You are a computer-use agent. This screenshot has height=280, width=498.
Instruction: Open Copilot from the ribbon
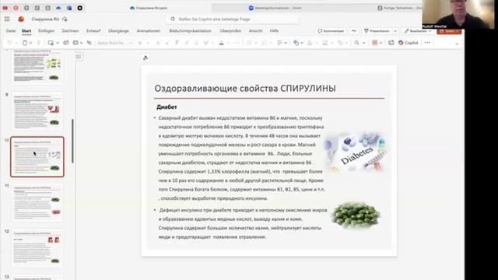pyautogui.click(x=408, y=43)
